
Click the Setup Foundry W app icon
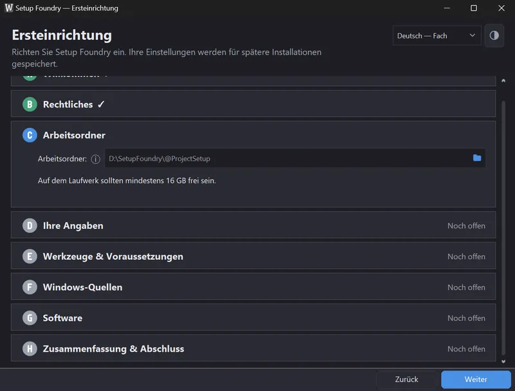point(9,8)
